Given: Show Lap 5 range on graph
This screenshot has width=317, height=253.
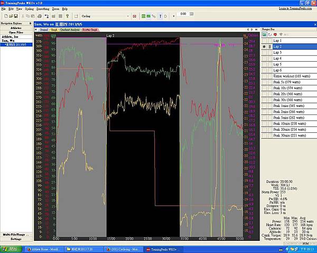Looking at the screenshot, I should click(x=264, y=64).
